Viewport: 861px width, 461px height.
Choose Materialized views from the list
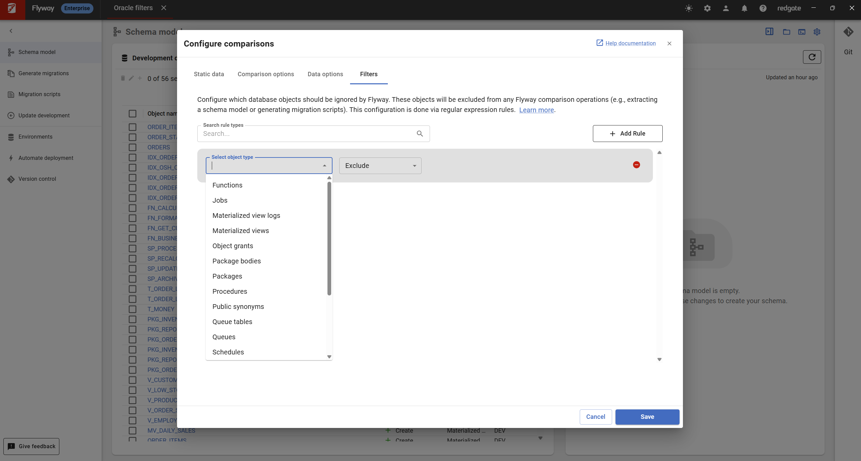pos(240,231)
